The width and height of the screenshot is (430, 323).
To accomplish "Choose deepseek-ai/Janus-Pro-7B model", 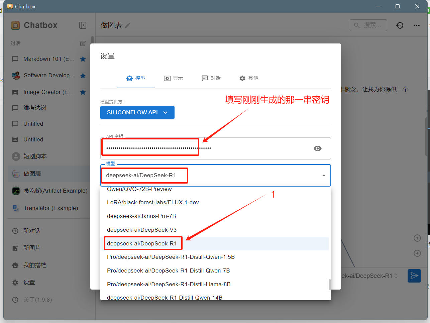I will [x=214, y=216].
